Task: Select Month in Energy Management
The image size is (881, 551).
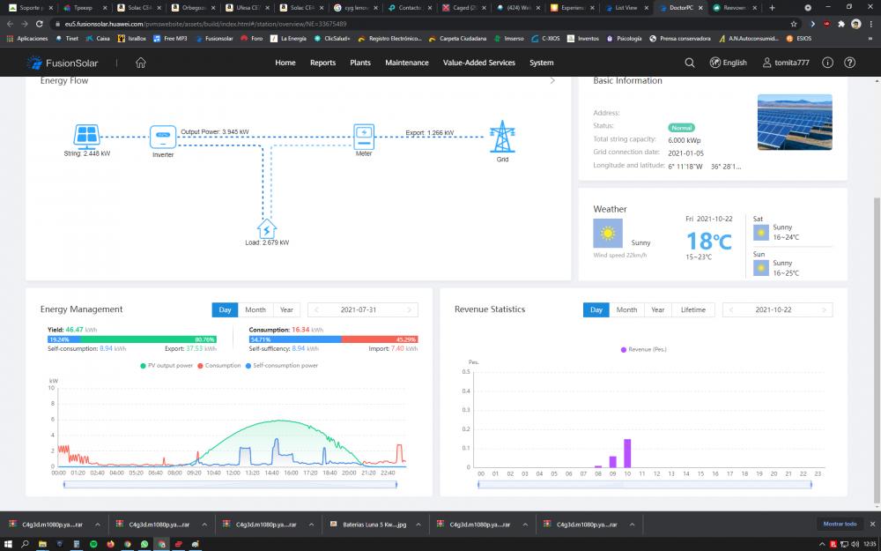Action: tap(255, 309)
